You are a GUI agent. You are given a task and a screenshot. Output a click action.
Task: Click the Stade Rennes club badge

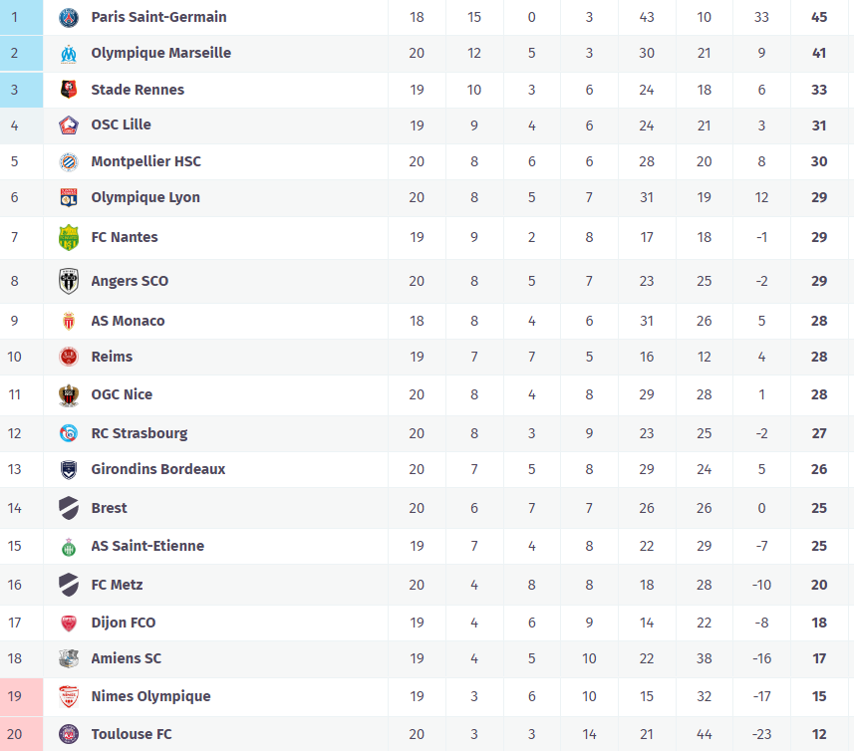69,90
